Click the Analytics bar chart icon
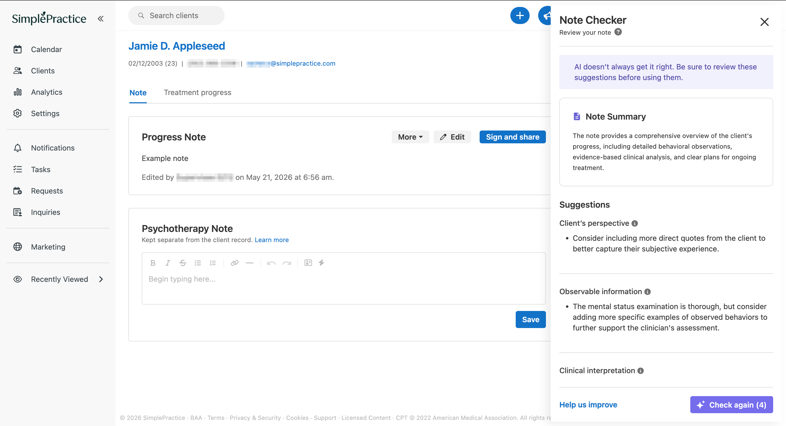Image resolution: width=786 pixels, height=426 pixels. point(18,92)
